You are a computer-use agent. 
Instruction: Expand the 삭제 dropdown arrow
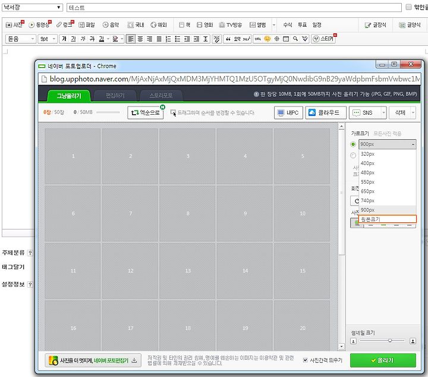coord(413,112)
